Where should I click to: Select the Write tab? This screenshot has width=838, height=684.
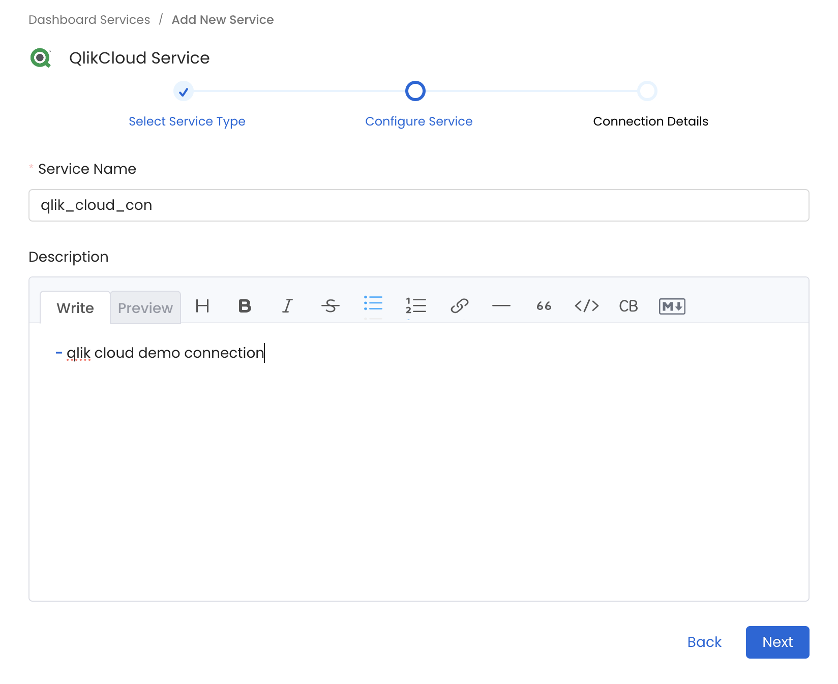(75, 308)
